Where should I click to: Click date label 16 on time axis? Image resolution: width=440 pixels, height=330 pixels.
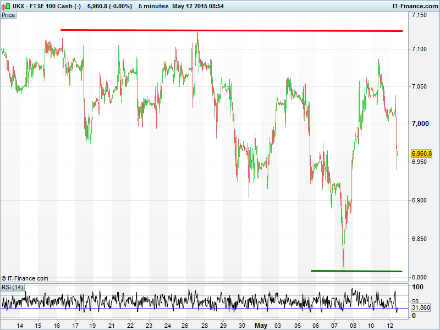point(57,326)
